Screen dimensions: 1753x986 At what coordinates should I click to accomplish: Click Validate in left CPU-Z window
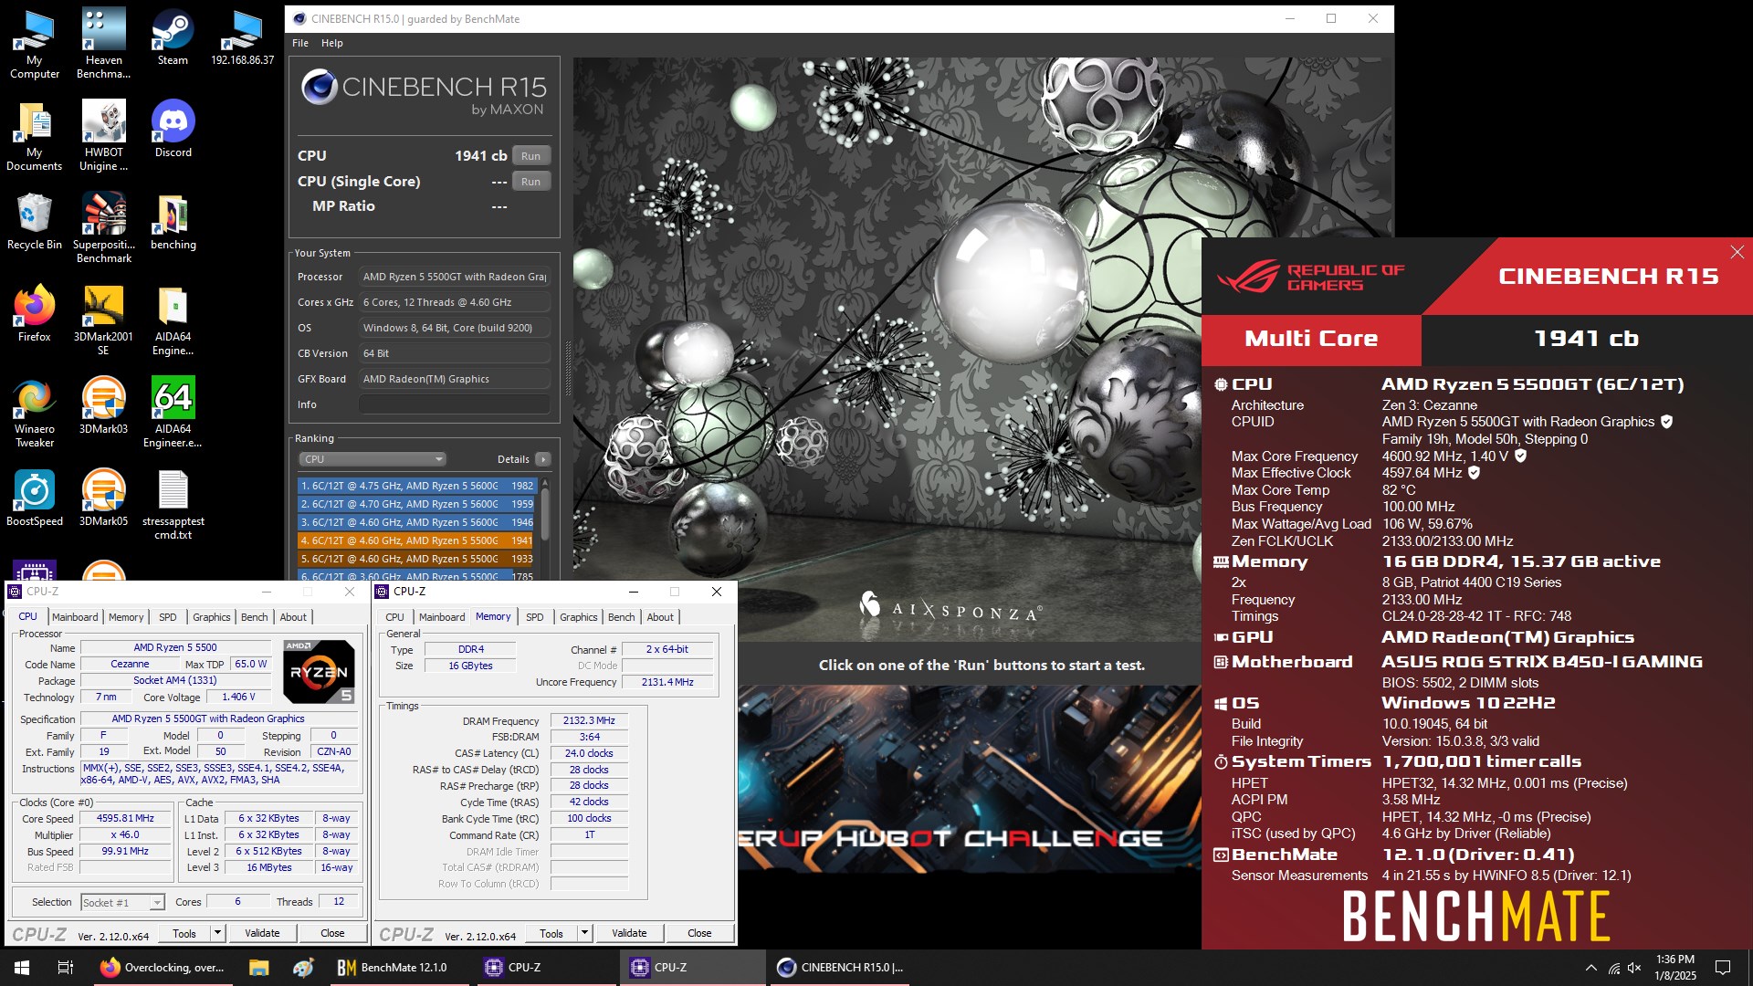(x=262, y=933)
